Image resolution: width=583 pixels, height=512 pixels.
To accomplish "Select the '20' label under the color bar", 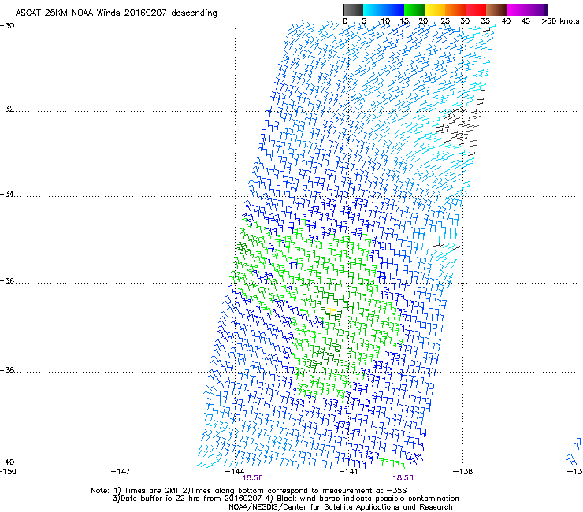I will click(x=423, y=21).
